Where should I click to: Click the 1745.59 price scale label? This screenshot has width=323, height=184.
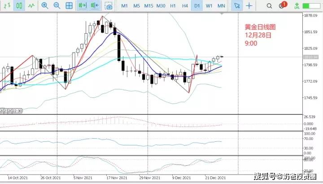pyautogui.click(x=310, y=98)
